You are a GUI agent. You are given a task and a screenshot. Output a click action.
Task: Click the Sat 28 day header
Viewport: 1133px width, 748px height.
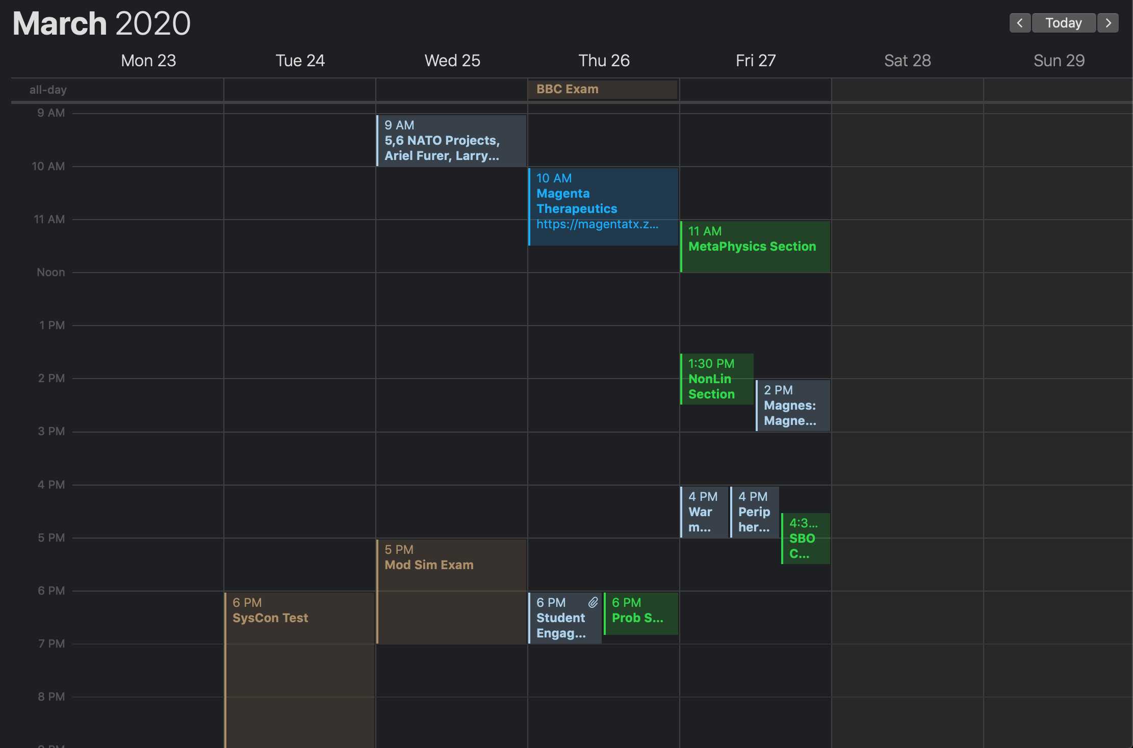[907, 61]
